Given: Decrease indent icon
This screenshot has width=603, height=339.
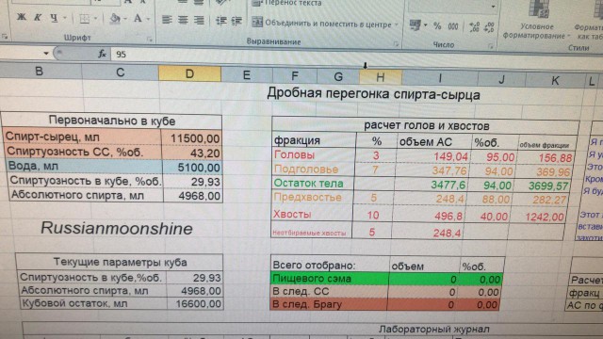Looking at the screenshot, I should click(x=220, y=21).
